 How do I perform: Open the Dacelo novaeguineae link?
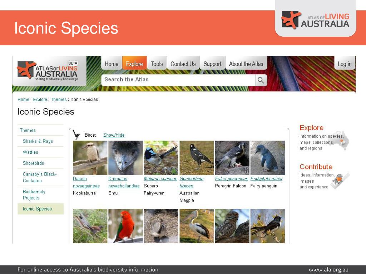[86, 182]
